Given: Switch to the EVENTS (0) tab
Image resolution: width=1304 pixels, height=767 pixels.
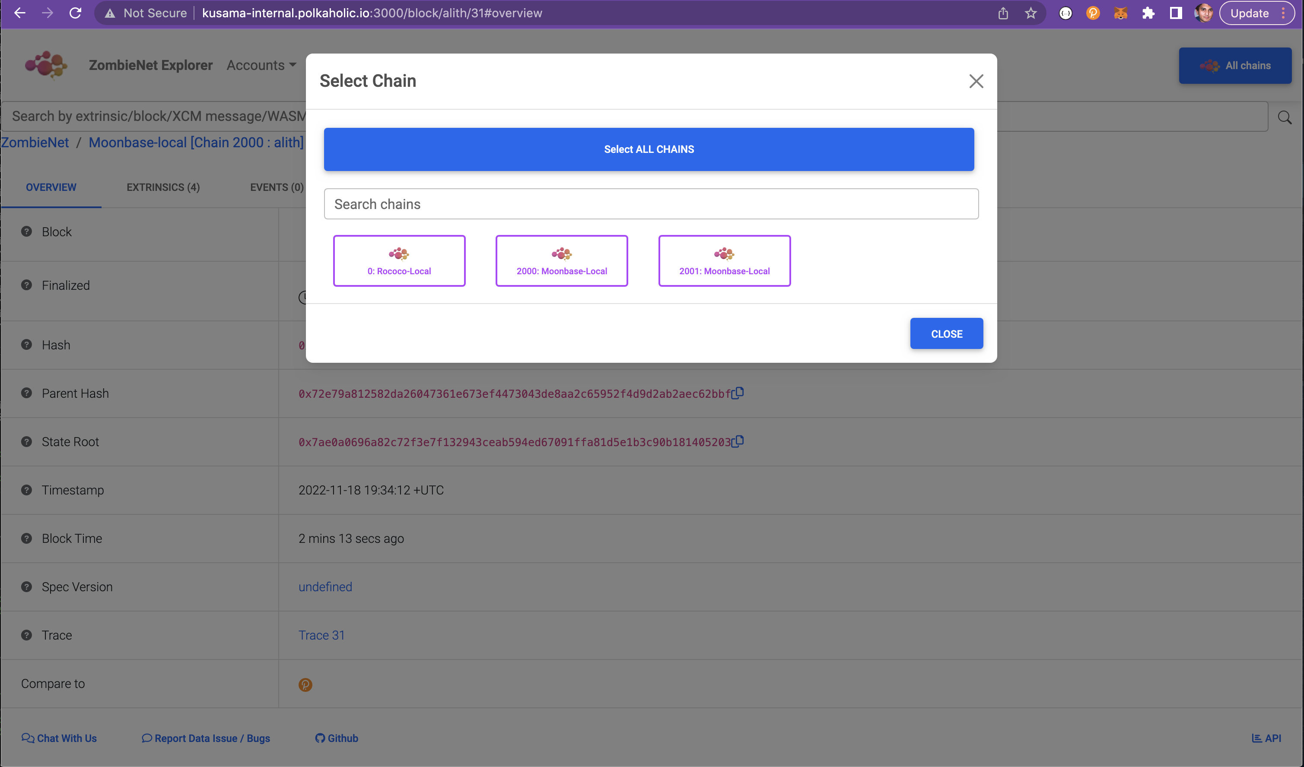Looking at the screenshot, I should click(x=277, y=187).
